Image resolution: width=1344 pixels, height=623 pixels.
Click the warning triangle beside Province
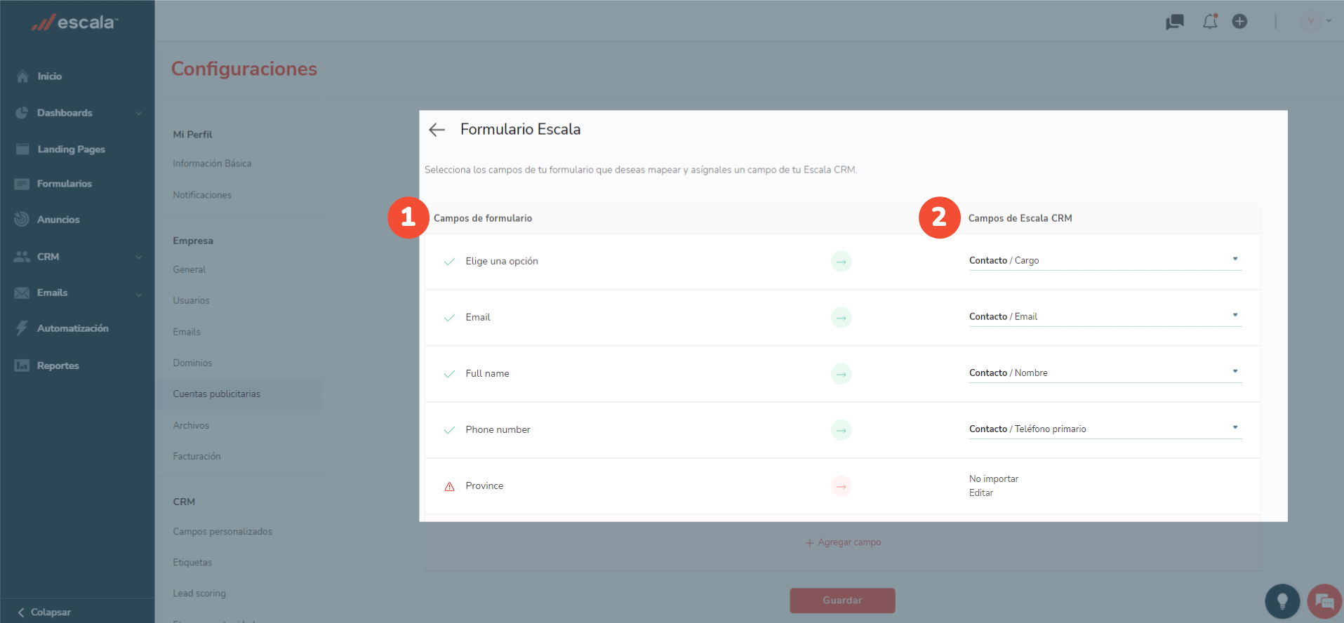coord(450,486)
